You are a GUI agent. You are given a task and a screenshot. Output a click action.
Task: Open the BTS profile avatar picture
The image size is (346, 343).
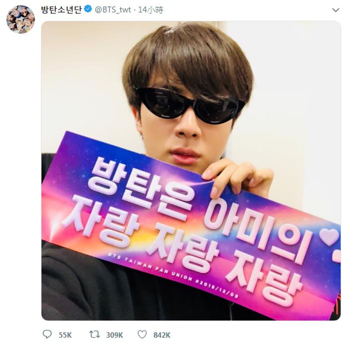pyautogui.click(x=20, y=19)
